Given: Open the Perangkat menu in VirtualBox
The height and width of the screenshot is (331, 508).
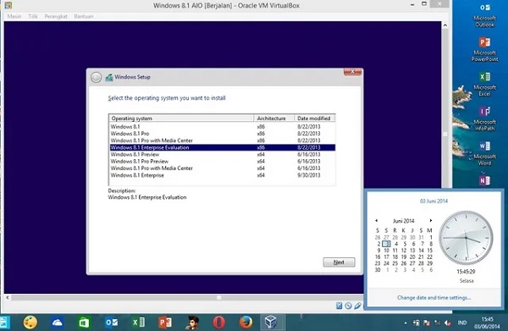Looking at the screenshot, I should (x=56, y=16).
